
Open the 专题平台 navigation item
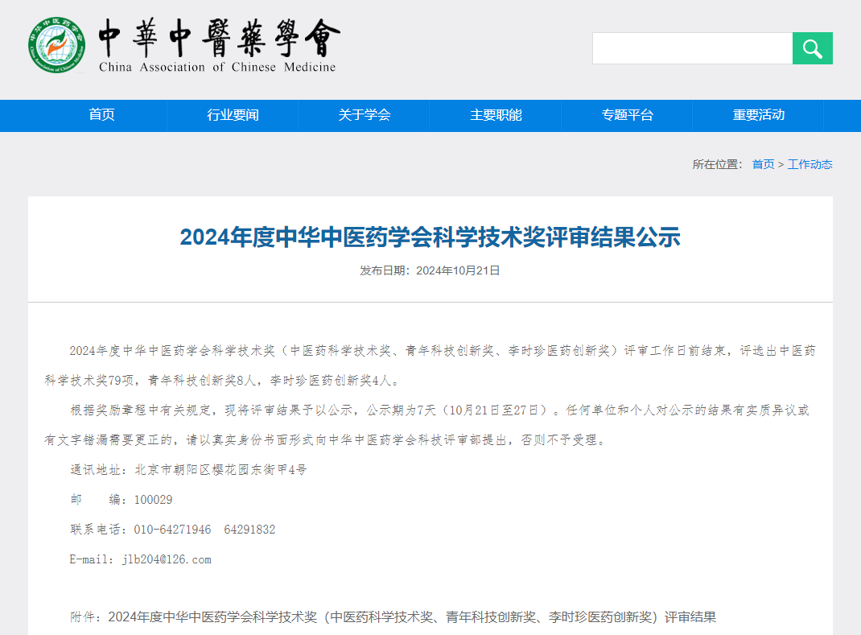click(627, 115)
